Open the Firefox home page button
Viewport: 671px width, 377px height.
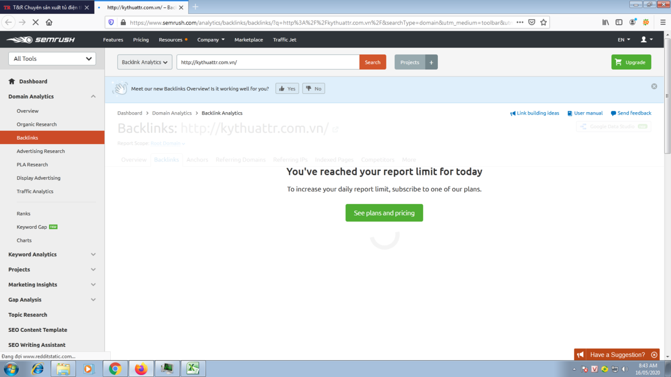pos(49,22)
